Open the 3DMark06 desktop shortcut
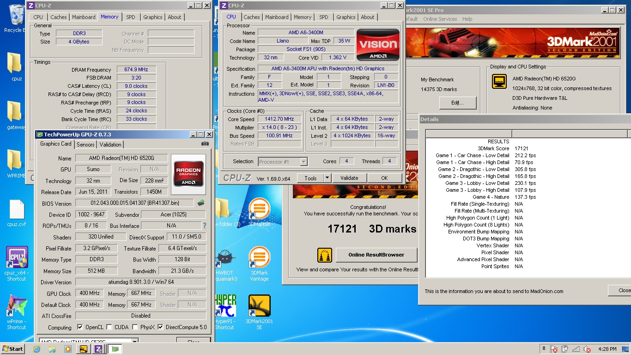The image size is (631, 355). coord(259,212)
